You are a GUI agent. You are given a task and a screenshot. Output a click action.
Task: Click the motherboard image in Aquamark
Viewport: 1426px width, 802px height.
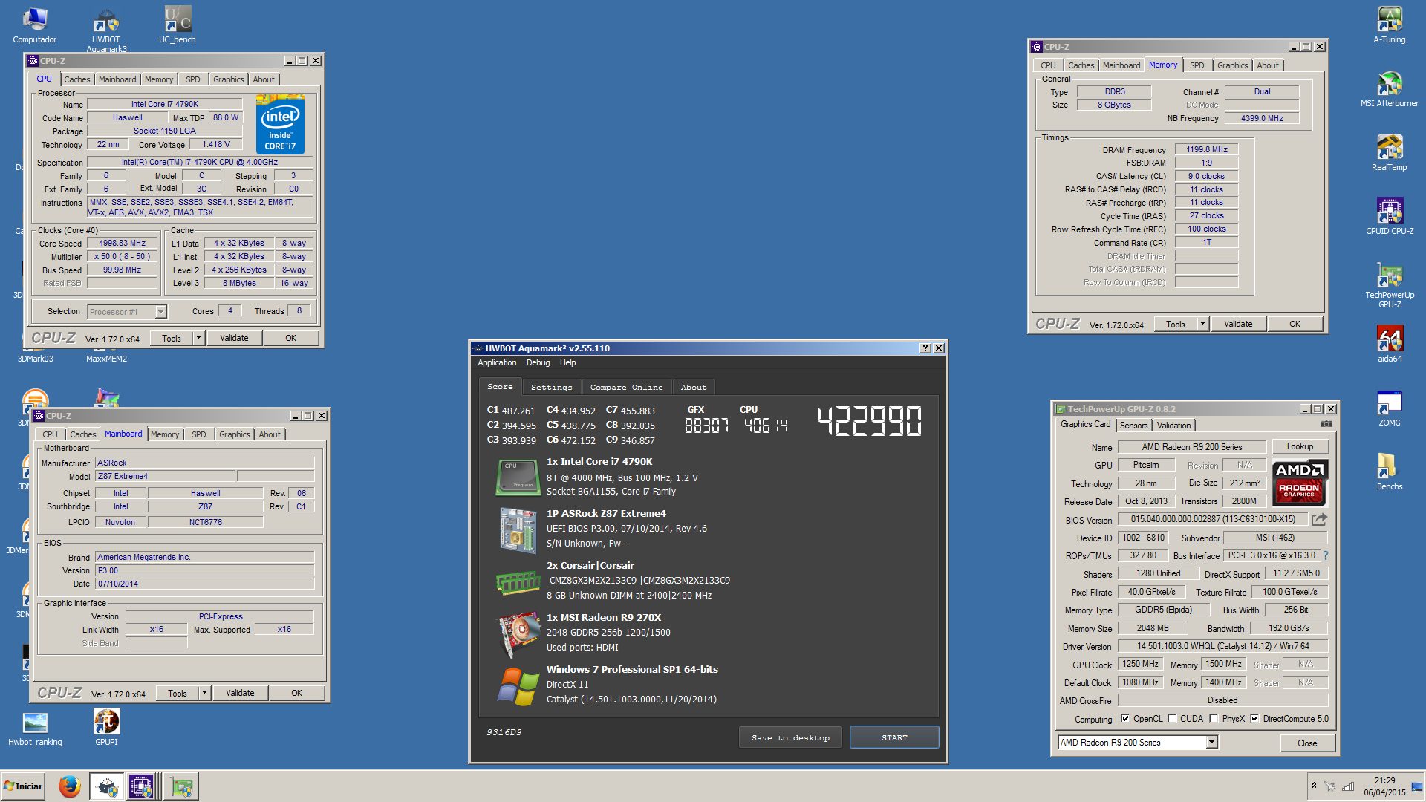tap(518, 529)
